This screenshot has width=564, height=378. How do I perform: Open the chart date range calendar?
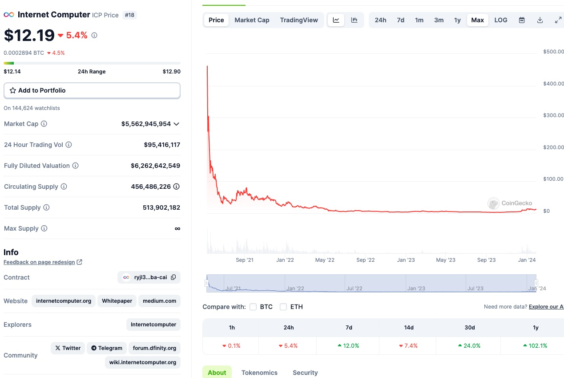522,20
